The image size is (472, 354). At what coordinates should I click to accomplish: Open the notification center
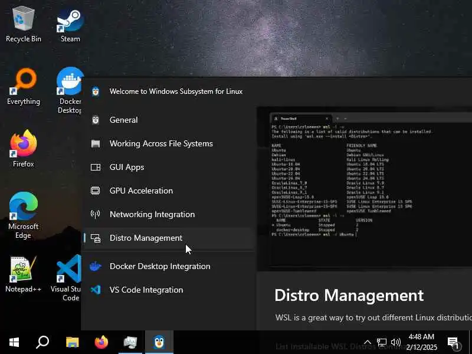click(453, 343)
